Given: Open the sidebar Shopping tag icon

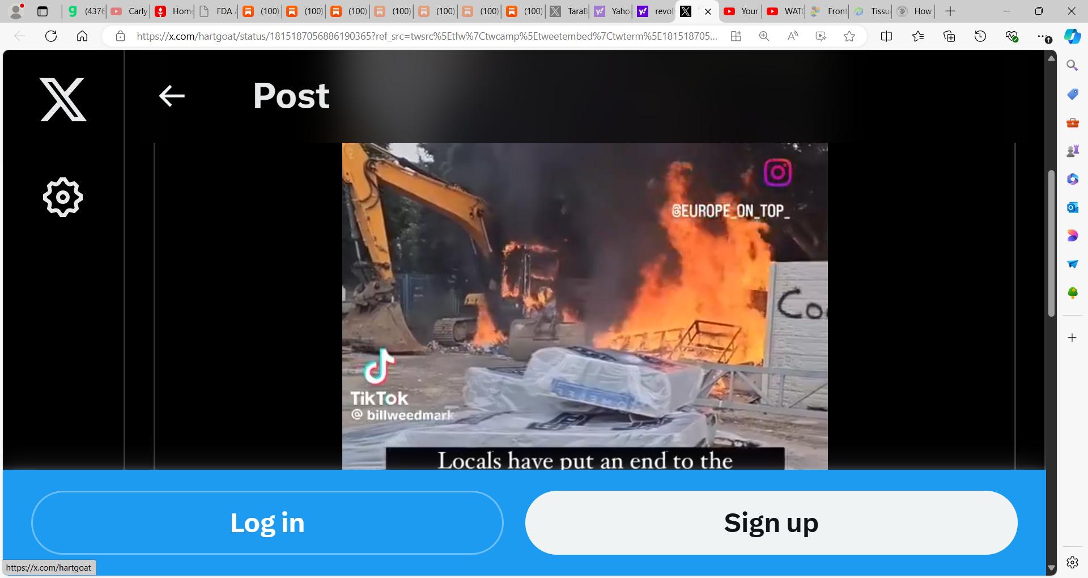Looking at the screenshot, I should (1072, 94).
